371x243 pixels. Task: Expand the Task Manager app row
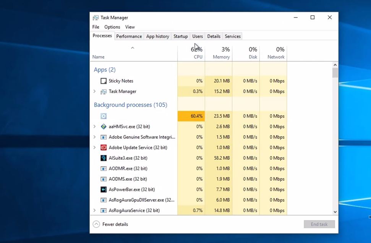(x=94, y=91)
